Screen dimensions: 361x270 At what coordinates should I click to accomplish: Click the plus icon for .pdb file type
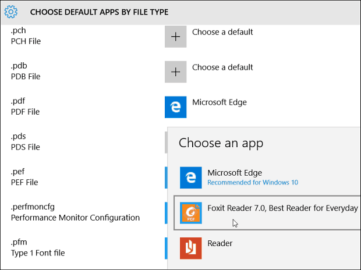[175, 72]
